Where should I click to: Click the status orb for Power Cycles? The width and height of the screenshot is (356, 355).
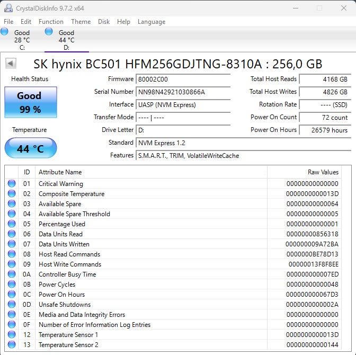pos(12,285)
